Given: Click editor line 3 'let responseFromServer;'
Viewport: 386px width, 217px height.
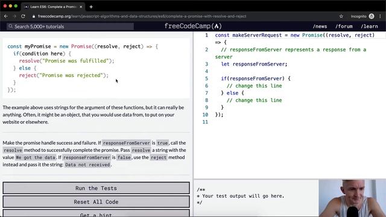Looking at the screenshot, I should 254,64.
